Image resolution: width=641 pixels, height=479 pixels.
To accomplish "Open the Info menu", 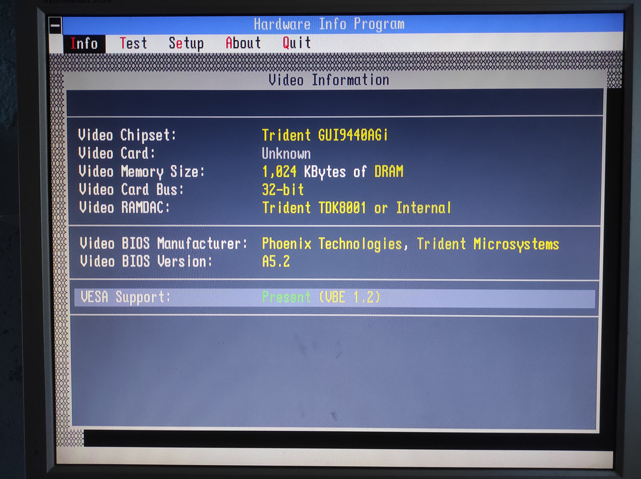I will coord(84,43).
